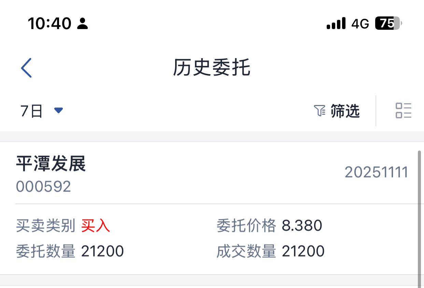Tap the 10:40 status bar clock

tap(50, 24)
